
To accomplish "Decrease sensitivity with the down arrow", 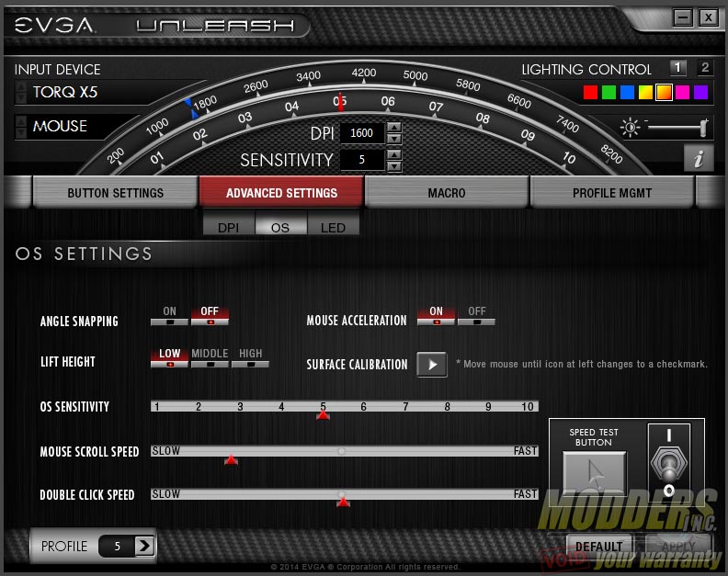I will point(394,165).
